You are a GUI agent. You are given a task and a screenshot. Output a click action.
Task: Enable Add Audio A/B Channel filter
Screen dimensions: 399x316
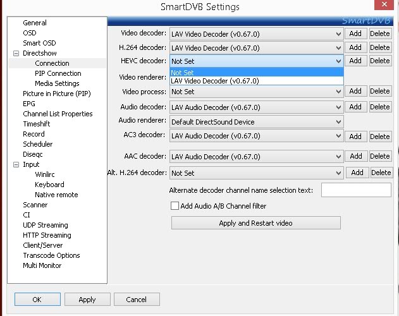coord(175,205)
